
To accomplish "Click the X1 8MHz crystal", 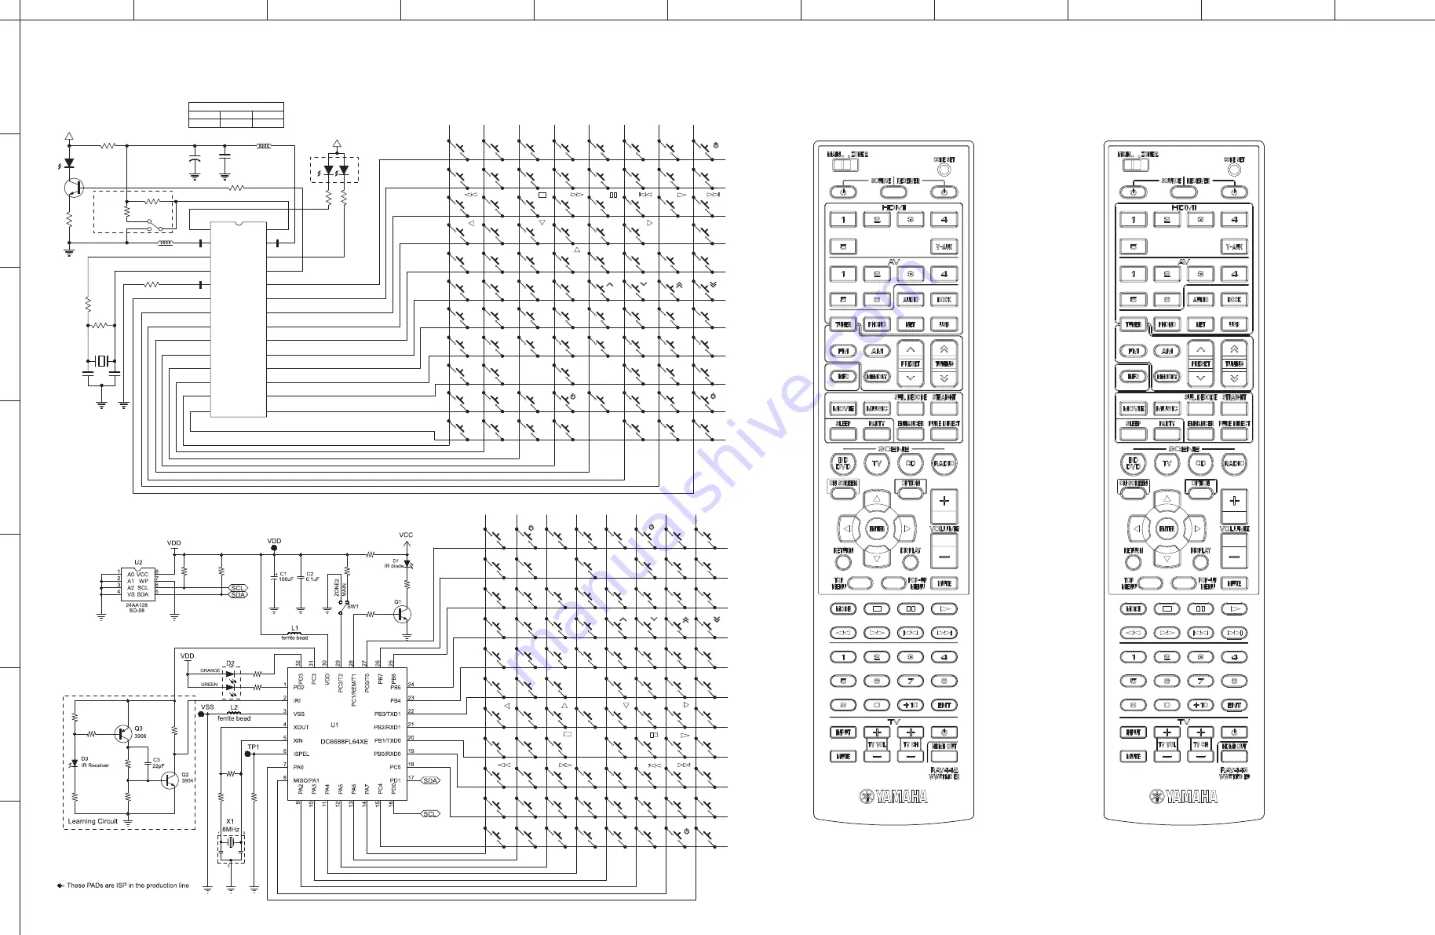I will [x=231, y=842].
